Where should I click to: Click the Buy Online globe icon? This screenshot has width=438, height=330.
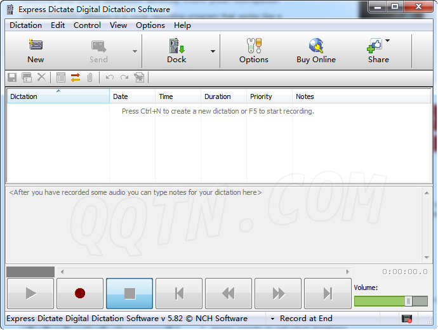pyautogui.click(x=315, y=51)
